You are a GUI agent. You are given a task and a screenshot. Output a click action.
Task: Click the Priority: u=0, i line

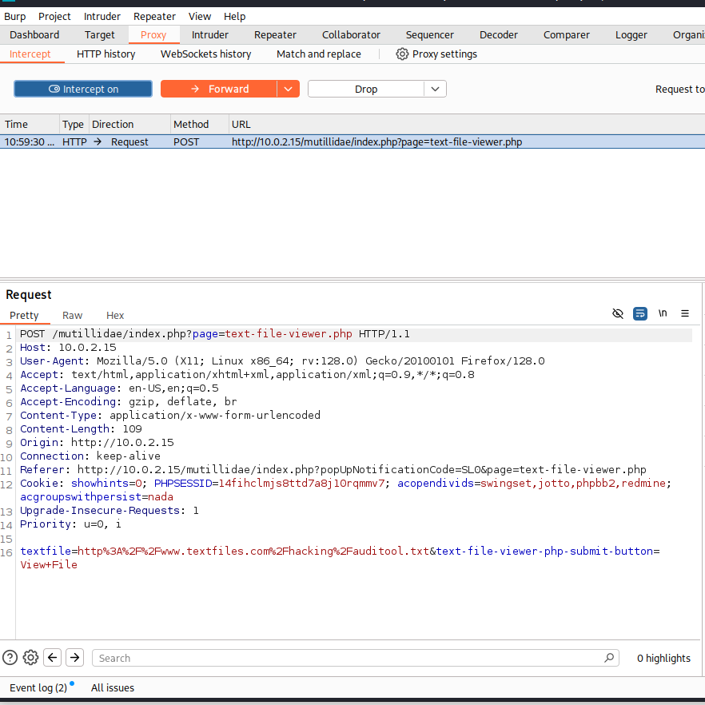tap(70, 524)
